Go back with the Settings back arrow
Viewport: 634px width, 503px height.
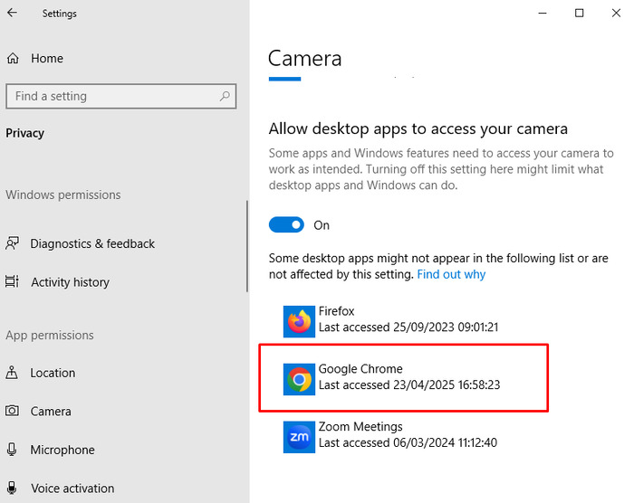point(12,13)
